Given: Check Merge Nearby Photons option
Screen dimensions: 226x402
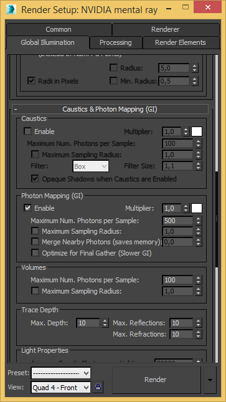Looking at the screenshot, I should [x=35, y=242].
